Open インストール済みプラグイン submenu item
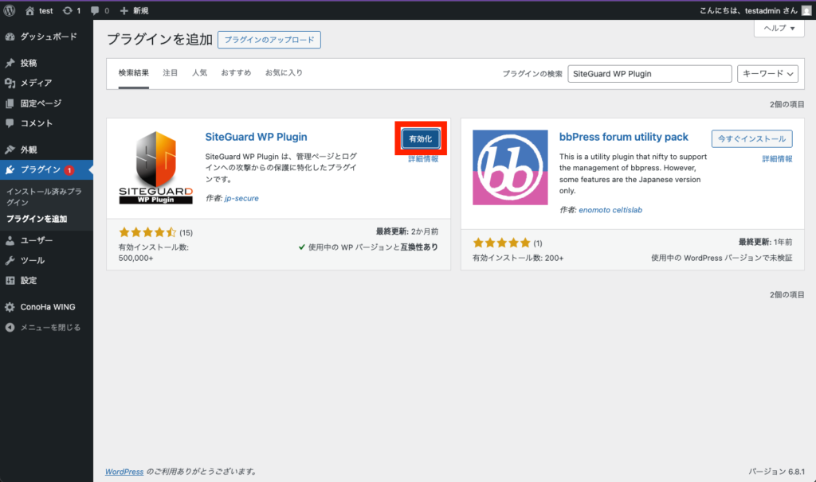 [45, 196]
